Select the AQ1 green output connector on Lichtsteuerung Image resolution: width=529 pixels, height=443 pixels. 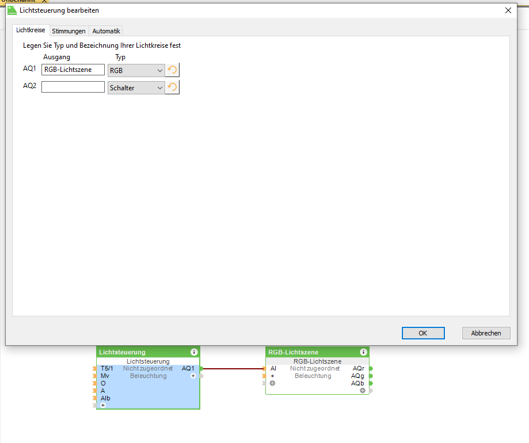pyautogui.click(x=201, y=368)
